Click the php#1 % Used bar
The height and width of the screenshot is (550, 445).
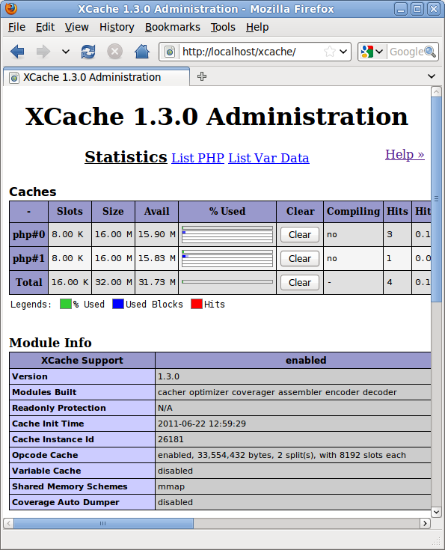(x=227, y=258)
